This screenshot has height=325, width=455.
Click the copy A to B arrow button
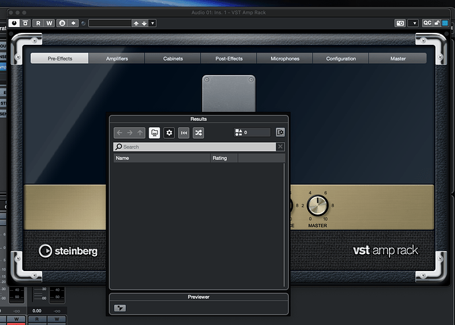[73, 23]
